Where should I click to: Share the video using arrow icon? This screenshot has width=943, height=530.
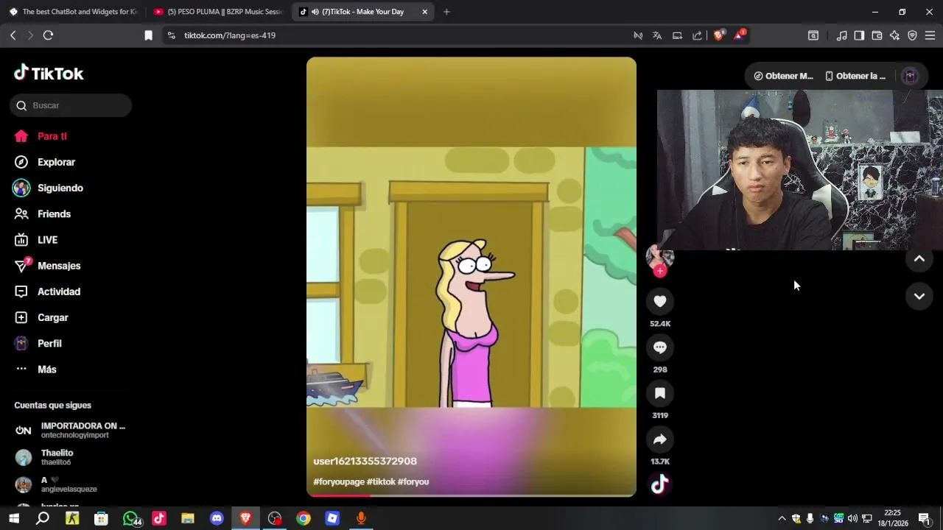660,439
